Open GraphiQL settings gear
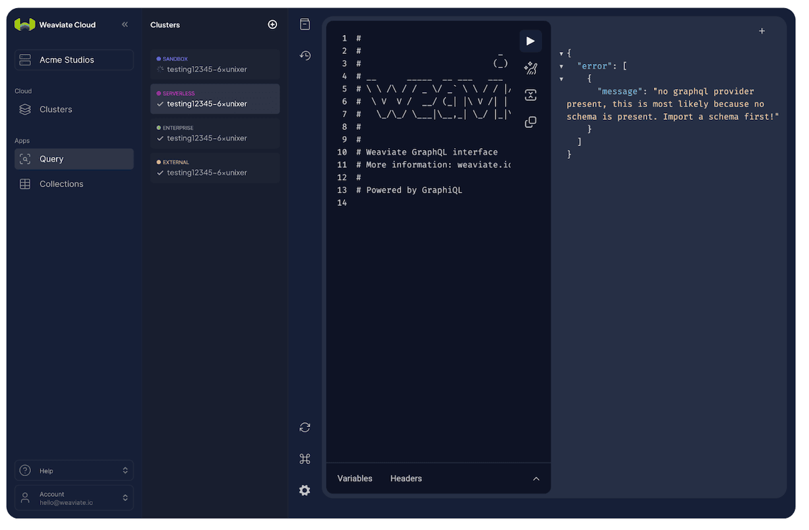 pos(305,490)
